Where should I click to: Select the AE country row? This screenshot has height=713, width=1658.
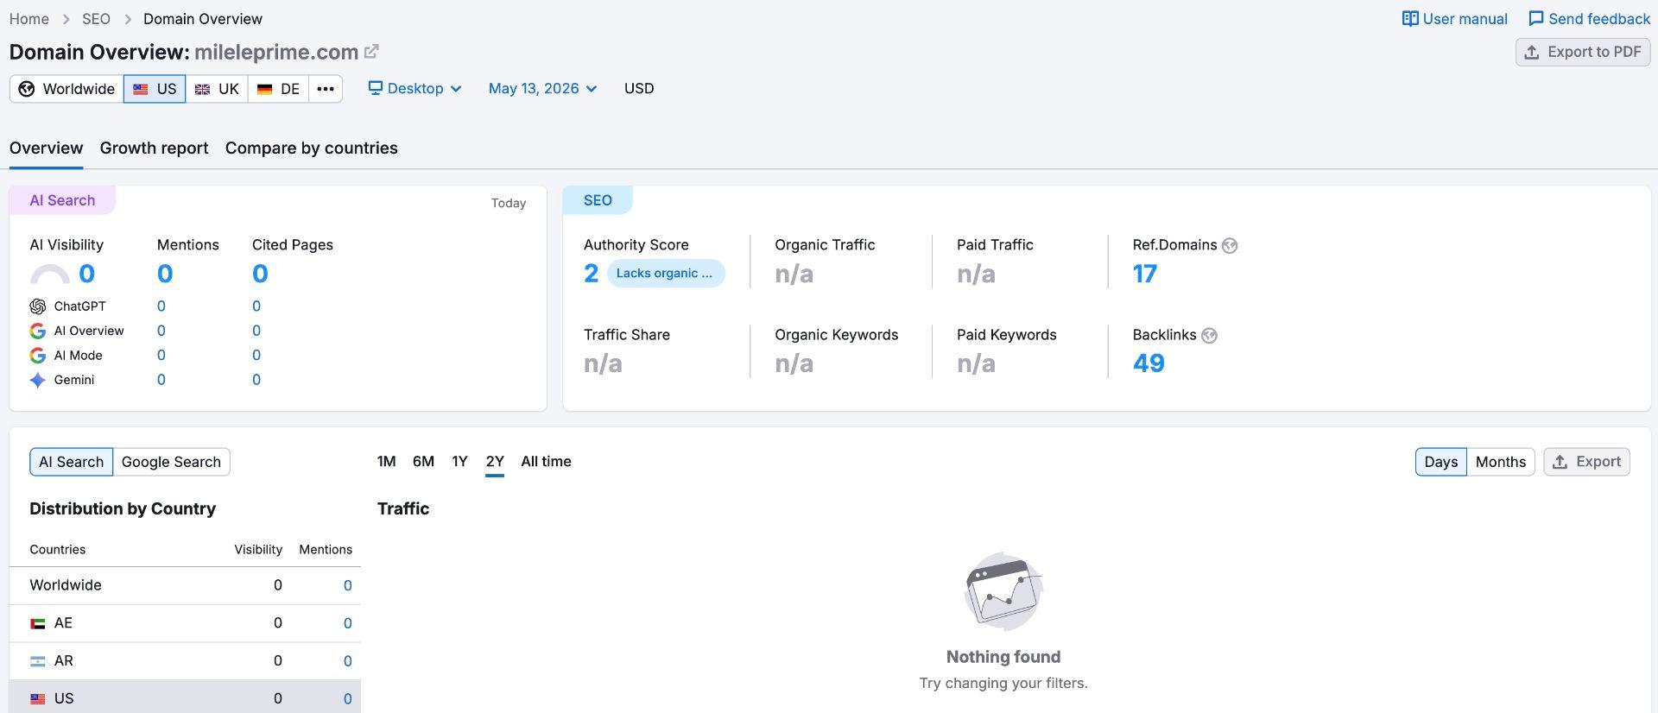click(x=185, y=623)
